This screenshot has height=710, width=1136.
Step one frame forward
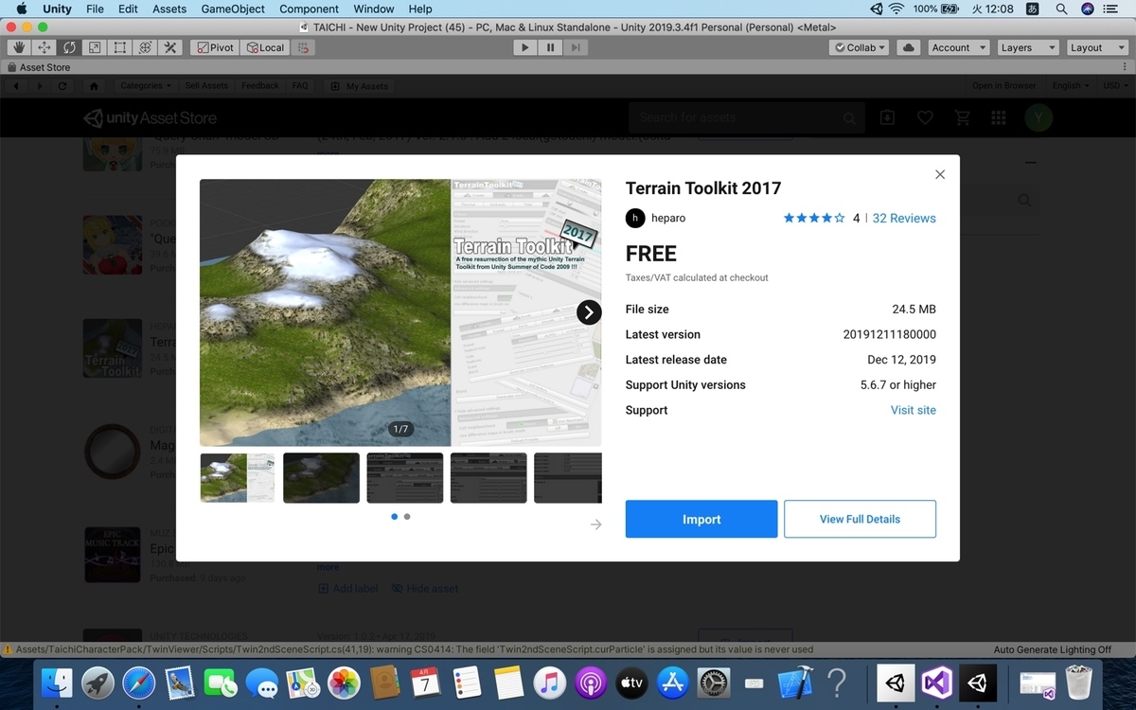(x=576, y=47)
